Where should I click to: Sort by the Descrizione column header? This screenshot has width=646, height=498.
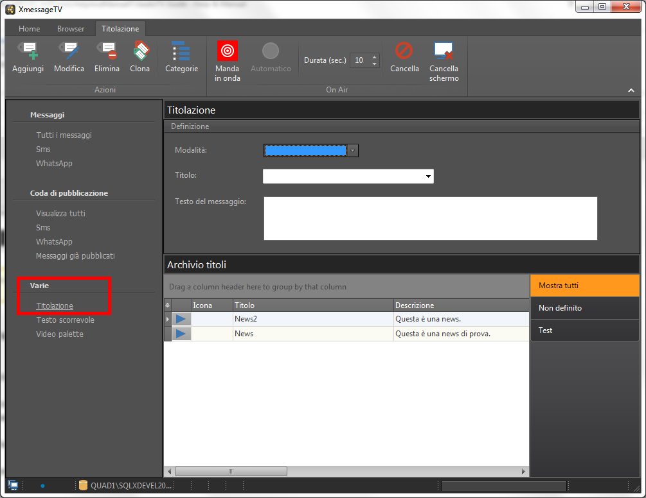point(462,305)
